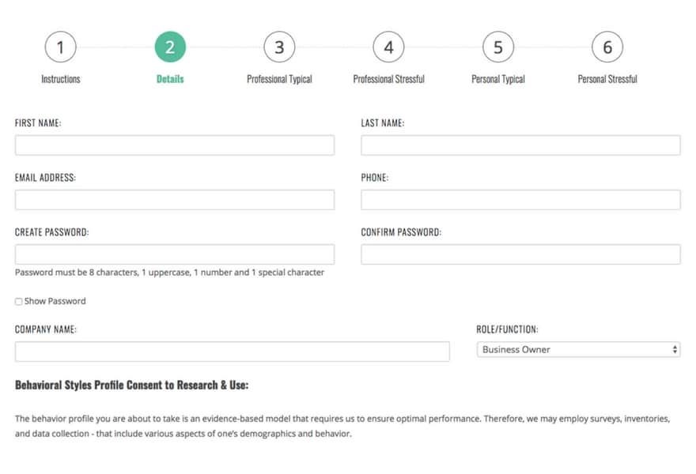Select step 4 circle icon
This screenshot has height=474, width=696.
[x=388, y=47]
